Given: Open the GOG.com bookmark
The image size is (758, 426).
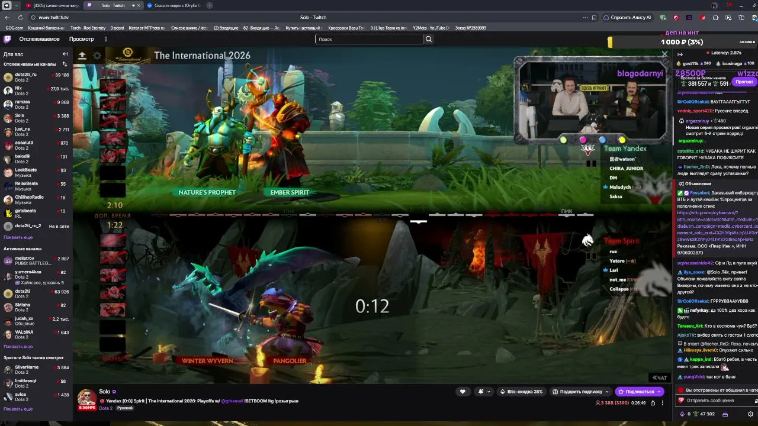Looking at the screenshot, I should [x=14, y=28].
